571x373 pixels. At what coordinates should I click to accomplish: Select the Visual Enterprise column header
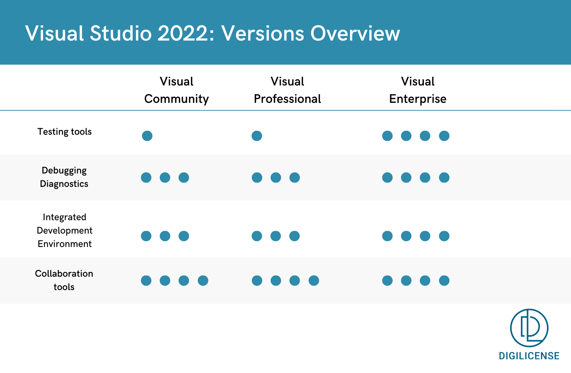point(417,90)
